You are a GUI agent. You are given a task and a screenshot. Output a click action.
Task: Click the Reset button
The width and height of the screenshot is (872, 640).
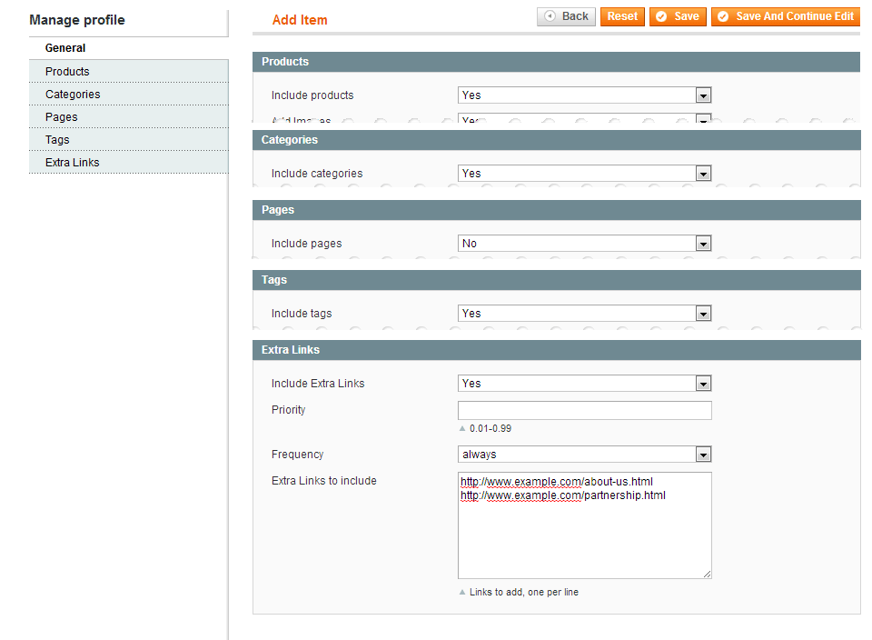click(622, 16)
